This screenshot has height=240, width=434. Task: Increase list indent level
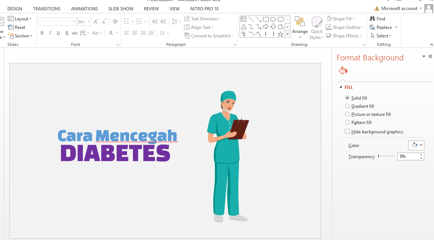(x=164, y=21)
